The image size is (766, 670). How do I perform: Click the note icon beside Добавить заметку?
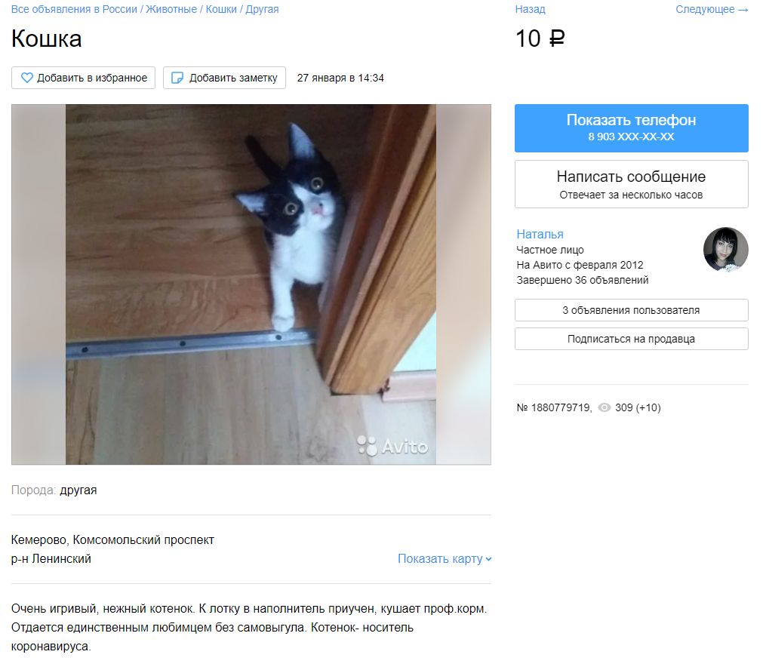click(x=177, y=78)
